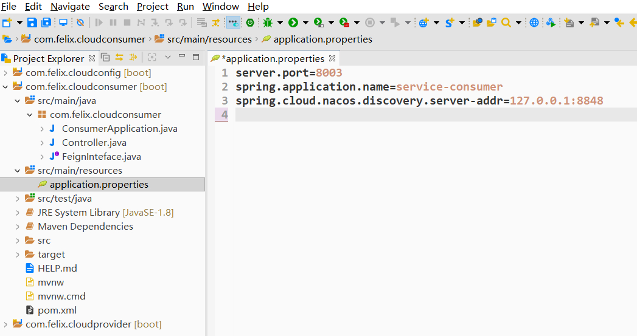Click the Spring Boot relaunch icon
This screenshot has height=336, width=637.
point(250,22)
